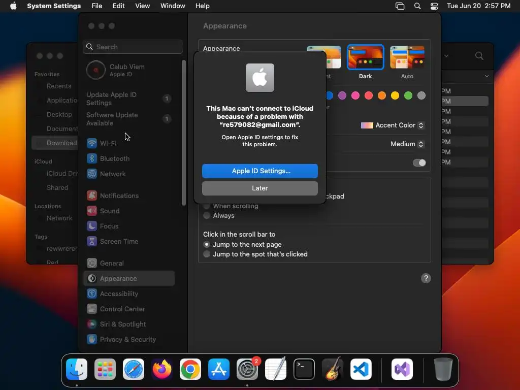Select When scrolling radio option

pyautogui.click(x=207, y=206)
